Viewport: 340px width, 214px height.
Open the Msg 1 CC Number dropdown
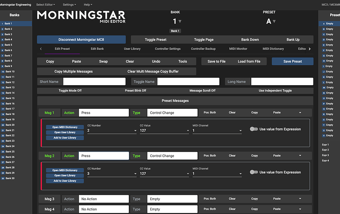point(111,130)
